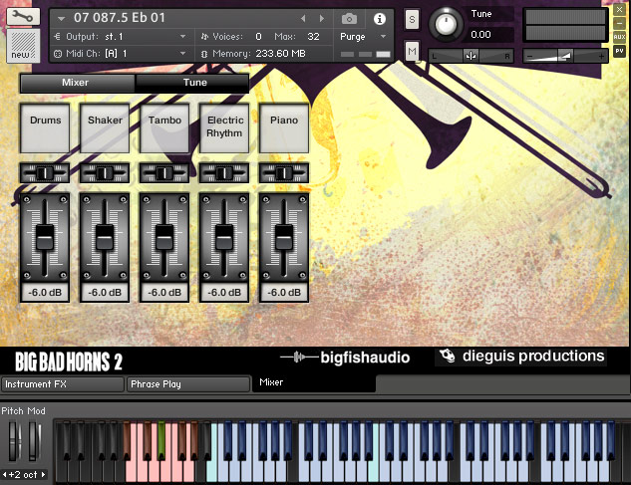The height and width of the screenshot is (485, 631).
Task: Click the Pitch wheel
Action: pos(14,441)
